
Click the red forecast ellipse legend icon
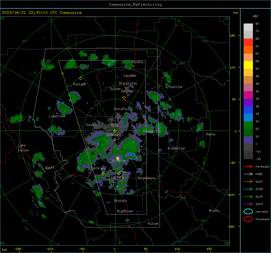click(248, 219)
